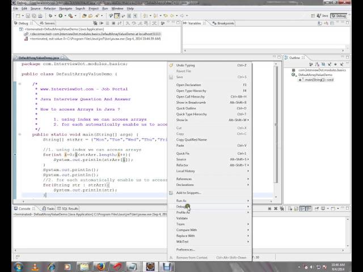Click the Terminate icon in Console toolbar

pos(269,209)
